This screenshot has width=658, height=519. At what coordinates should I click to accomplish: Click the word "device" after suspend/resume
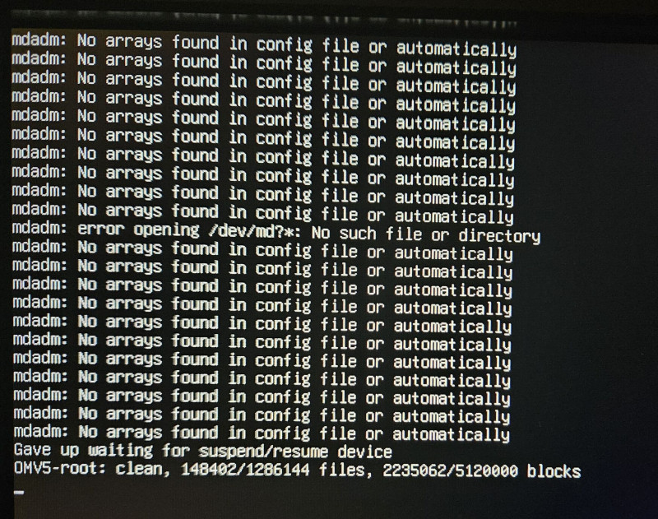pos(364,452)
